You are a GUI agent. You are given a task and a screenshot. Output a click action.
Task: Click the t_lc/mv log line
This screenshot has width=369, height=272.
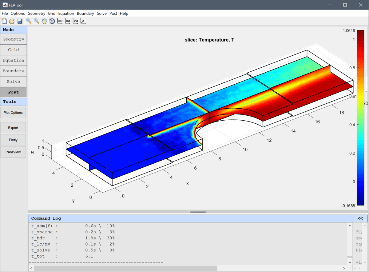(73, 244)
